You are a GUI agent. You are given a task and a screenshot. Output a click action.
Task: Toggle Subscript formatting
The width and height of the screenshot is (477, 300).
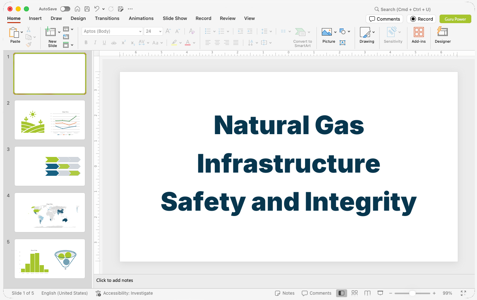coord(133,43)
